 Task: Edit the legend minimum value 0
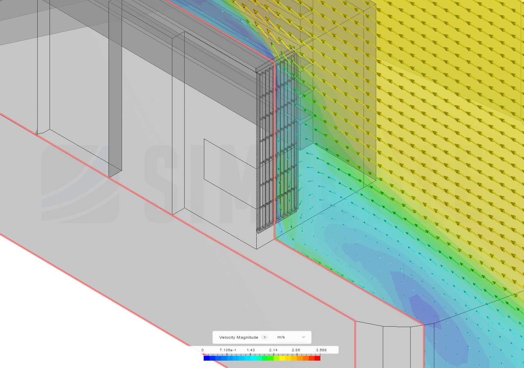(x=202, y=350)
